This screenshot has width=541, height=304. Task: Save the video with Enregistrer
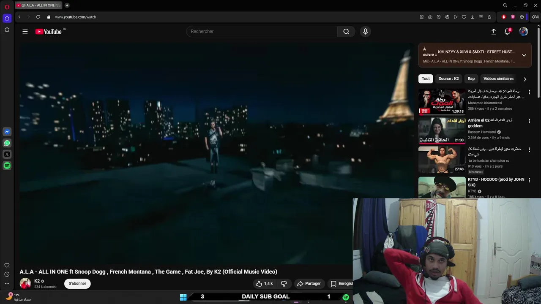[341, 283]
